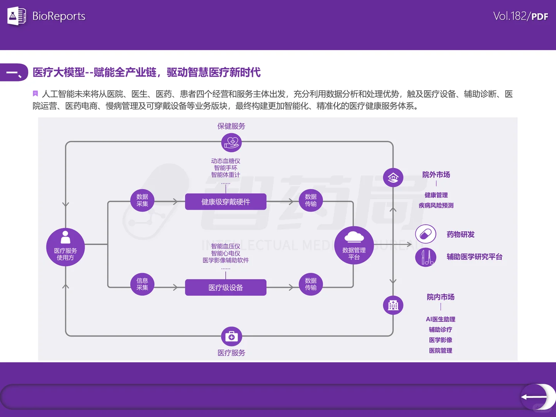Click the surgical tools 辅助医学研究平台 icon
The image size is (556, 417).
425,257
